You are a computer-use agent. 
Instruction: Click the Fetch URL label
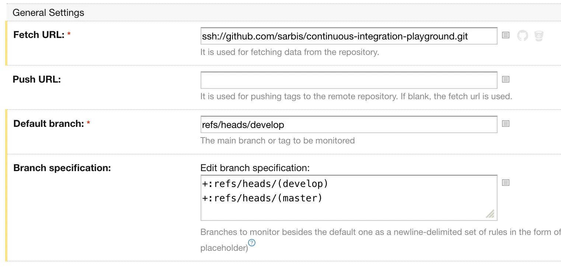[x=39, y=35]
